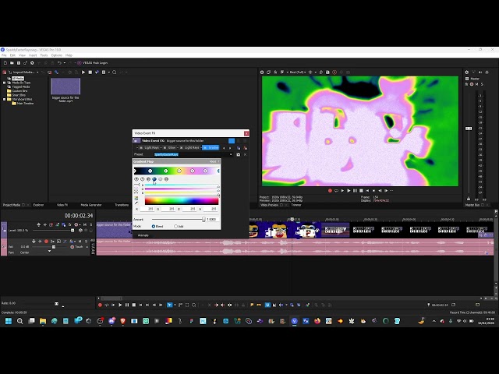This screenshot has width=499, height=374.
Task: Arm the audio track for record
Action: [46, 242]
